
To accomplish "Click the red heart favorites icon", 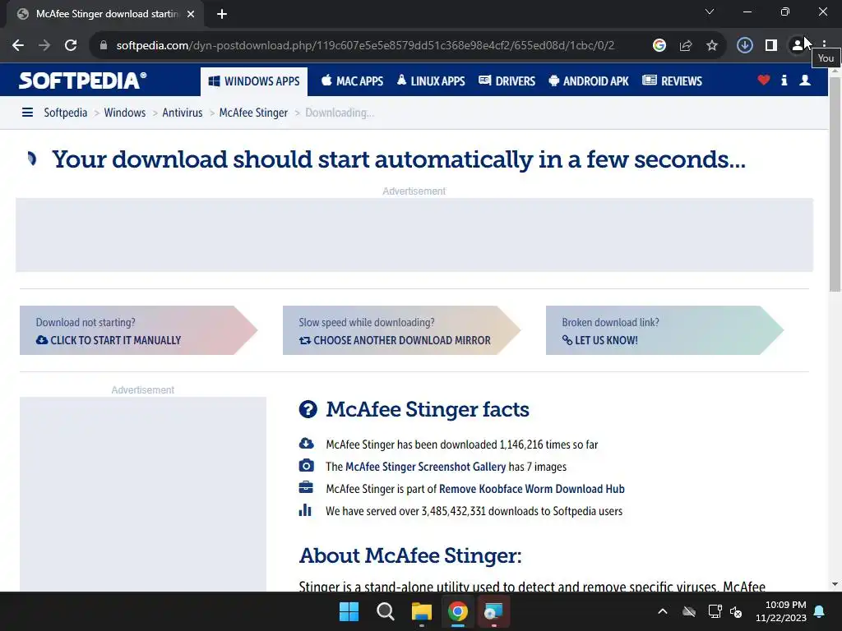I will point(764,81).
